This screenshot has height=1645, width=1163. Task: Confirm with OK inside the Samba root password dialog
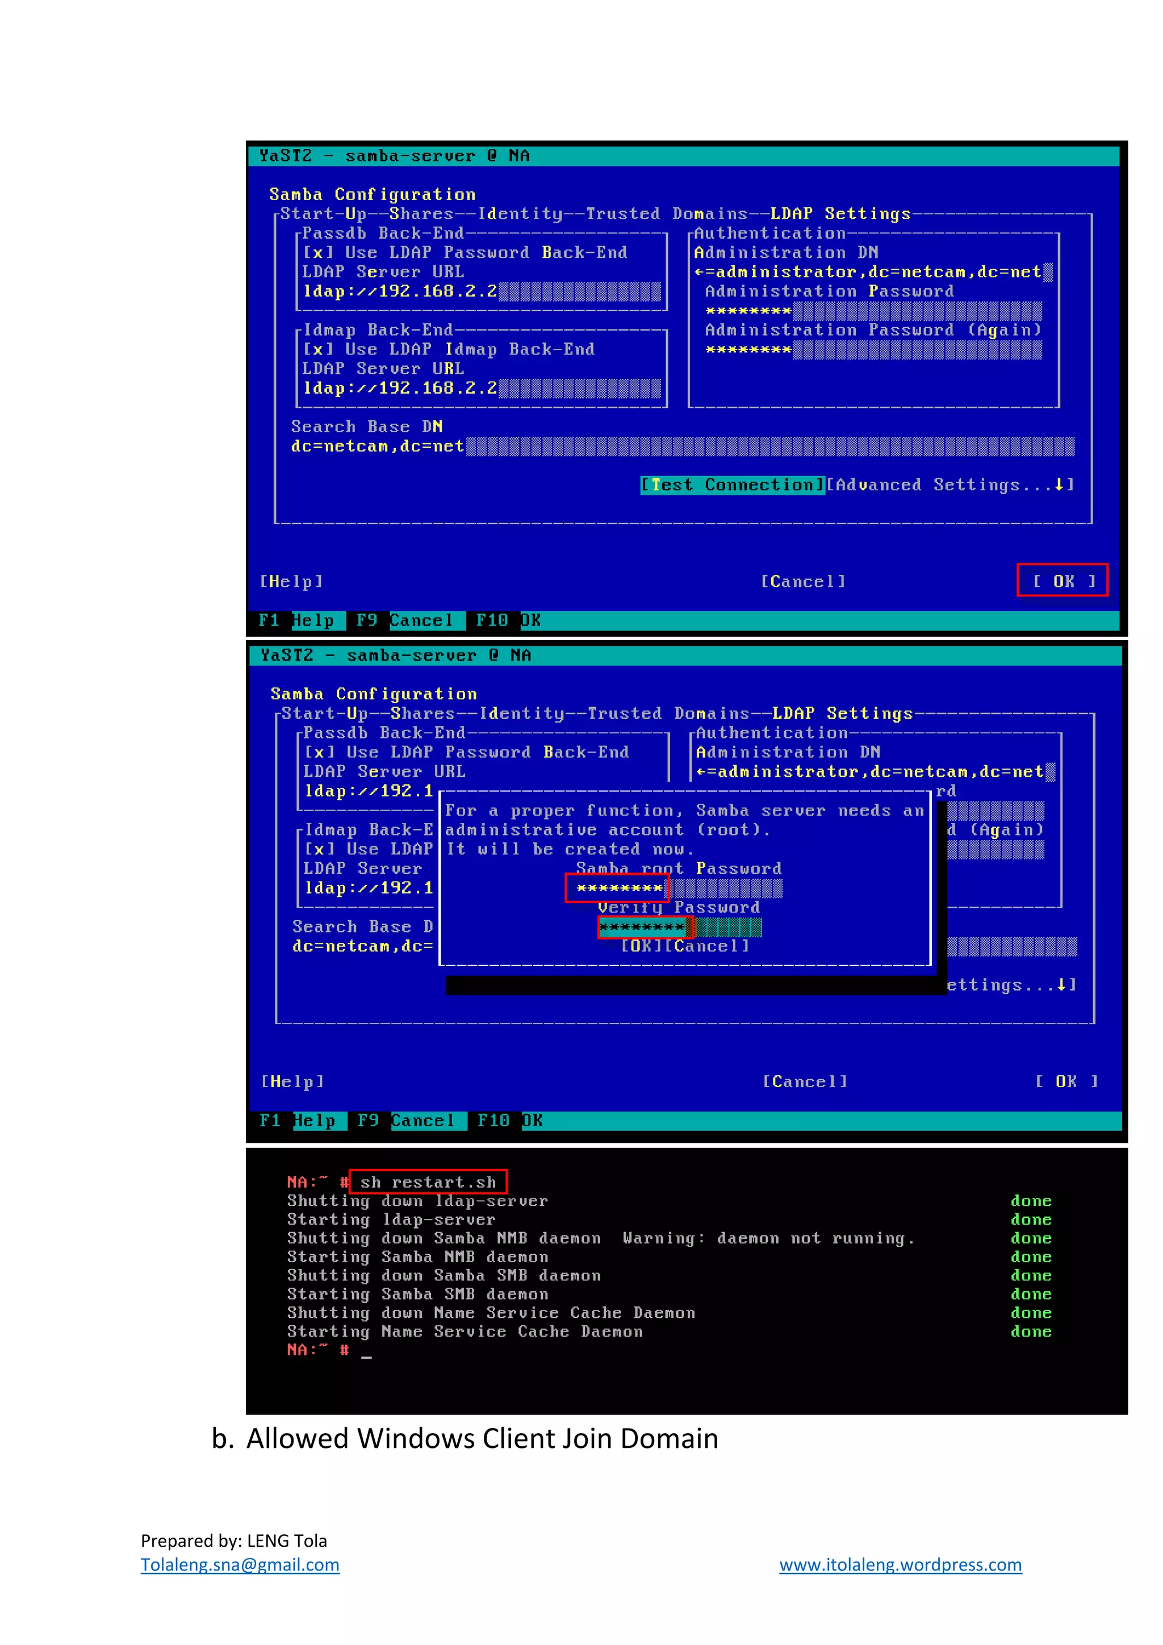pyautogui.click(x=642, y=946)
